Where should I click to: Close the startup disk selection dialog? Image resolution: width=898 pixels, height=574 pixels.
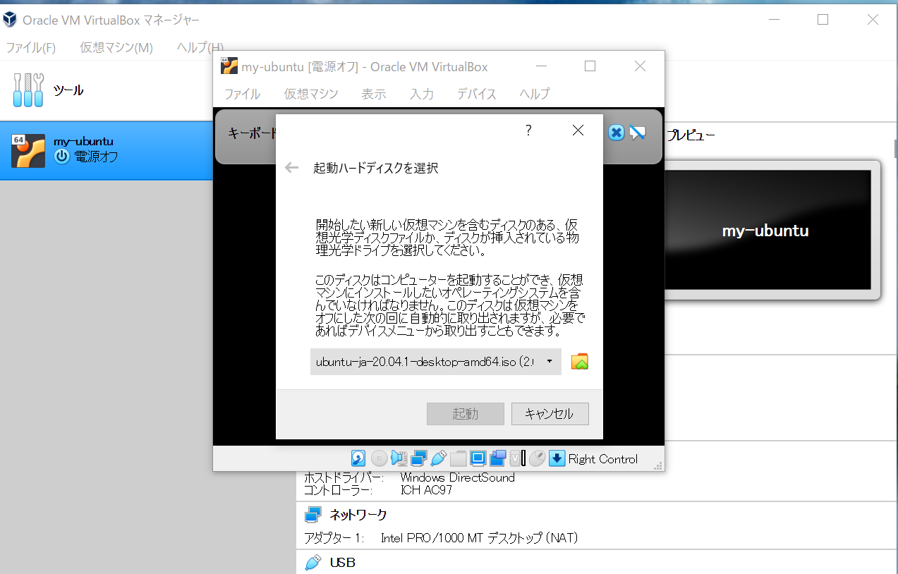(578, 130)
